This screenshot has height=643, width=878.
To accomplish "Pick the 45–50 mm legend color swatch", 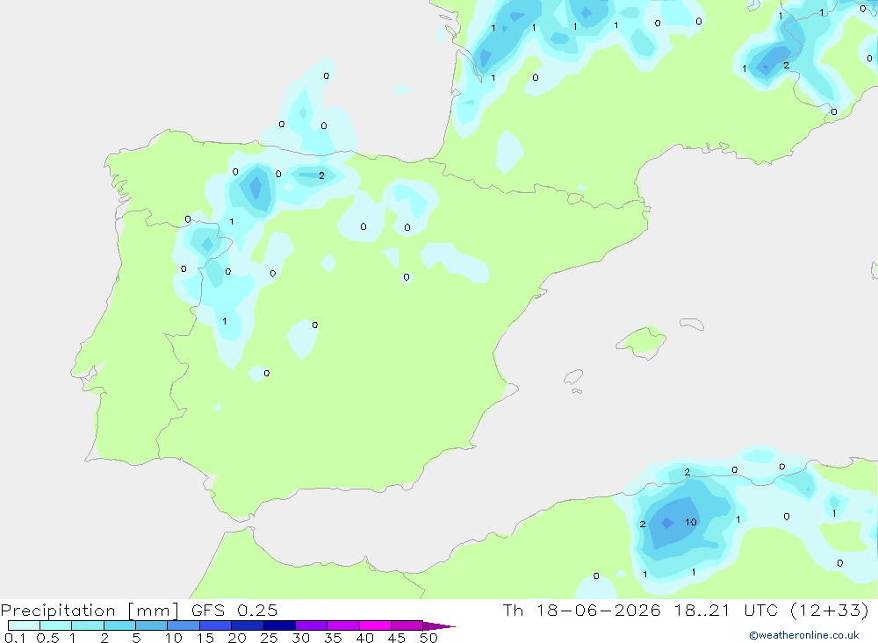I will pyautogui.click(x=407, y=625).
